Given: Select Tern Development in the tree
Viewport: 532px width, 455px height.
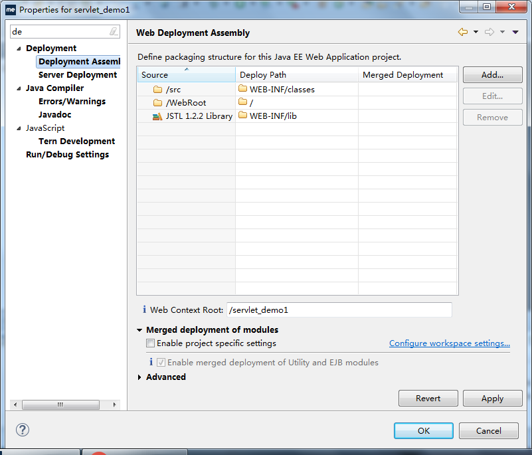Looking at the screenshot, I should coord(76,141).
